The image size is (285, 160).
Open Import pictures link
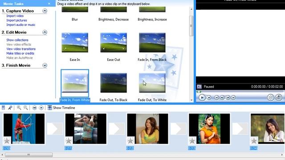coord(16,20)
